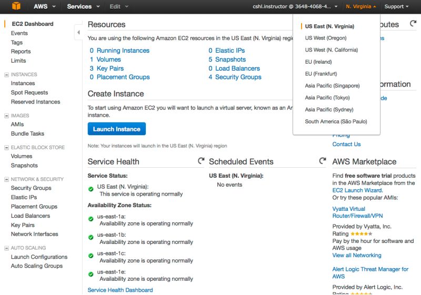The width and height of the screenshot is (421, 295).
Task: Select Asia Pacific (Tokyo) region
Action: (327, 98)
